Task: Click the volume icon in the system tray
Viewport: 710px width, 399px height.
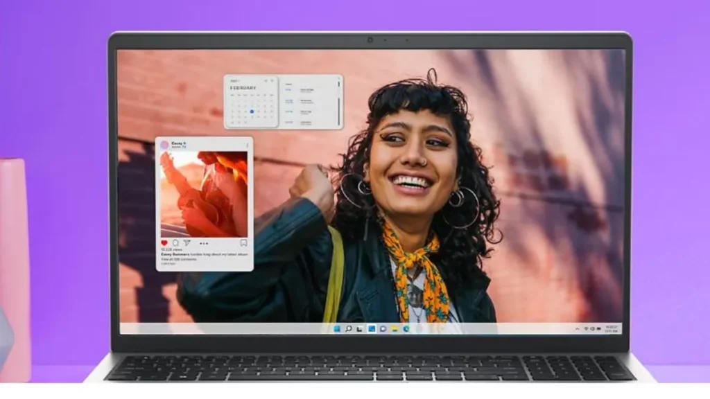Action: [592, 328]
